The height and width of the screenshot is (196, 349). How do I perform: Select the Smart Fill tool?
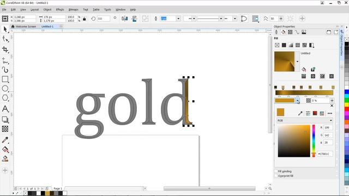click(5, 158)
